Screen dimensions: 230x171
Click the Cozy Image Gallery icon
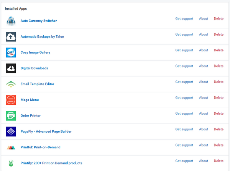point(11,53)
